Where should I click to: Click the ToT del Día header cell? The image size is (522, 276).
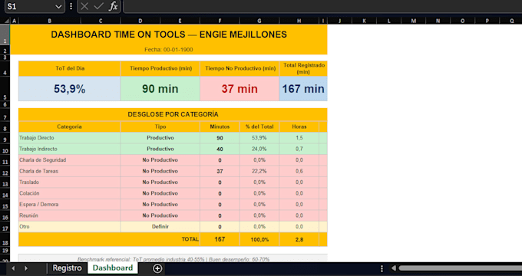tap(70, 68)
